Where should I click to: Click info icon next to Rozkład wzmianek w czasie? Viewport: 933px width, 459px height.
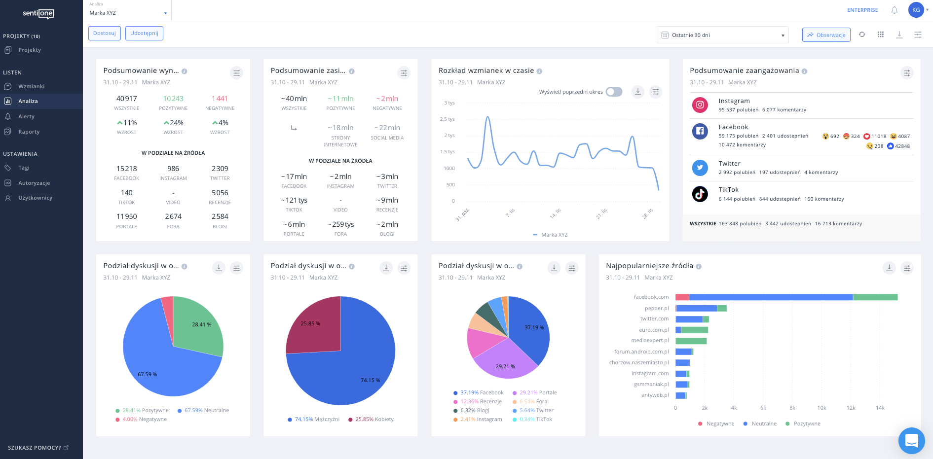pyautogui.click(x=539, y=71)
